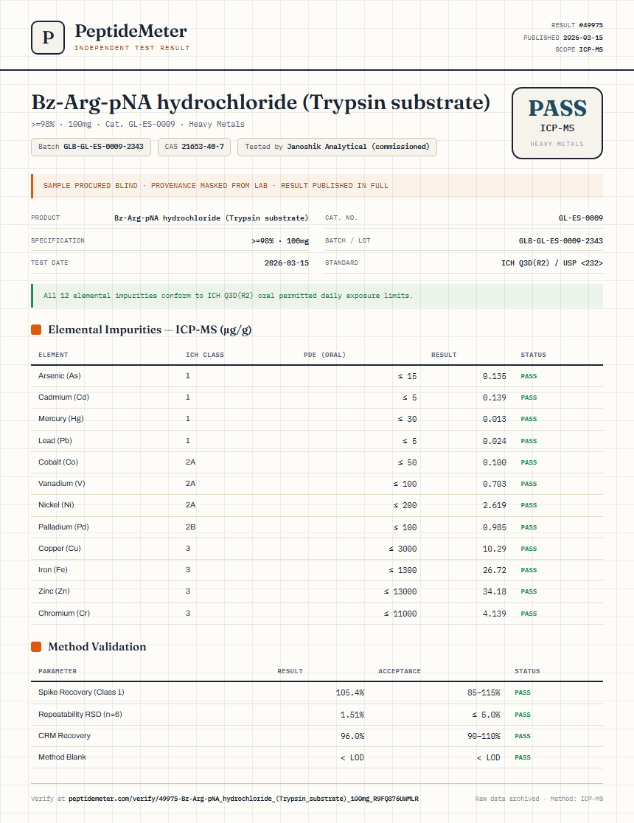Click the ELEMENT column header

(53, 355)
